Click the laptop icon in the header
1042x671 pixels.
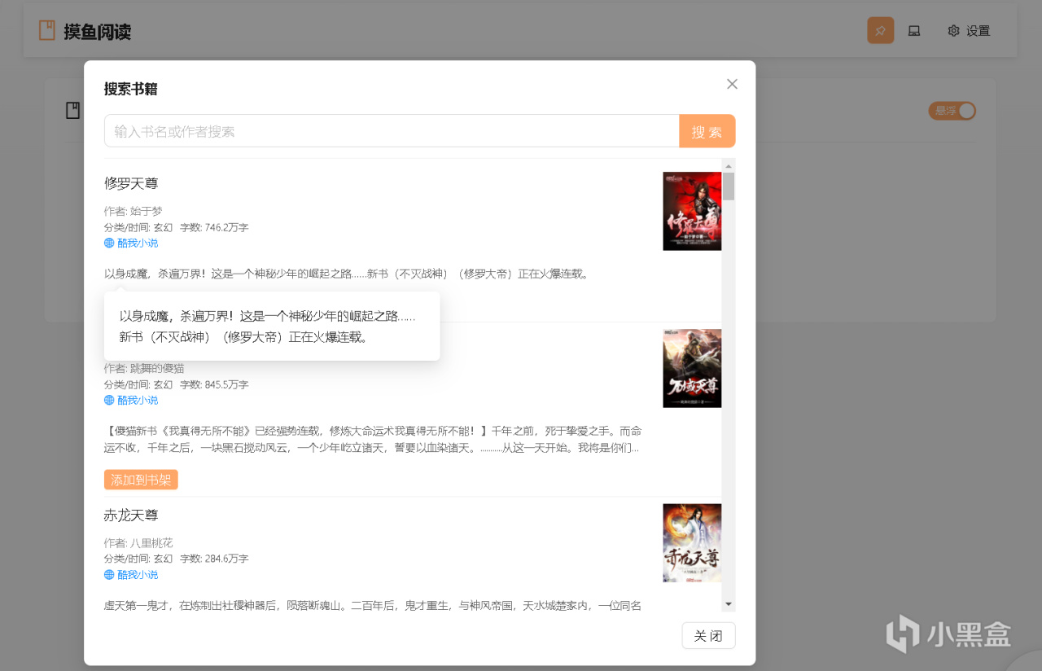(914, 31)
